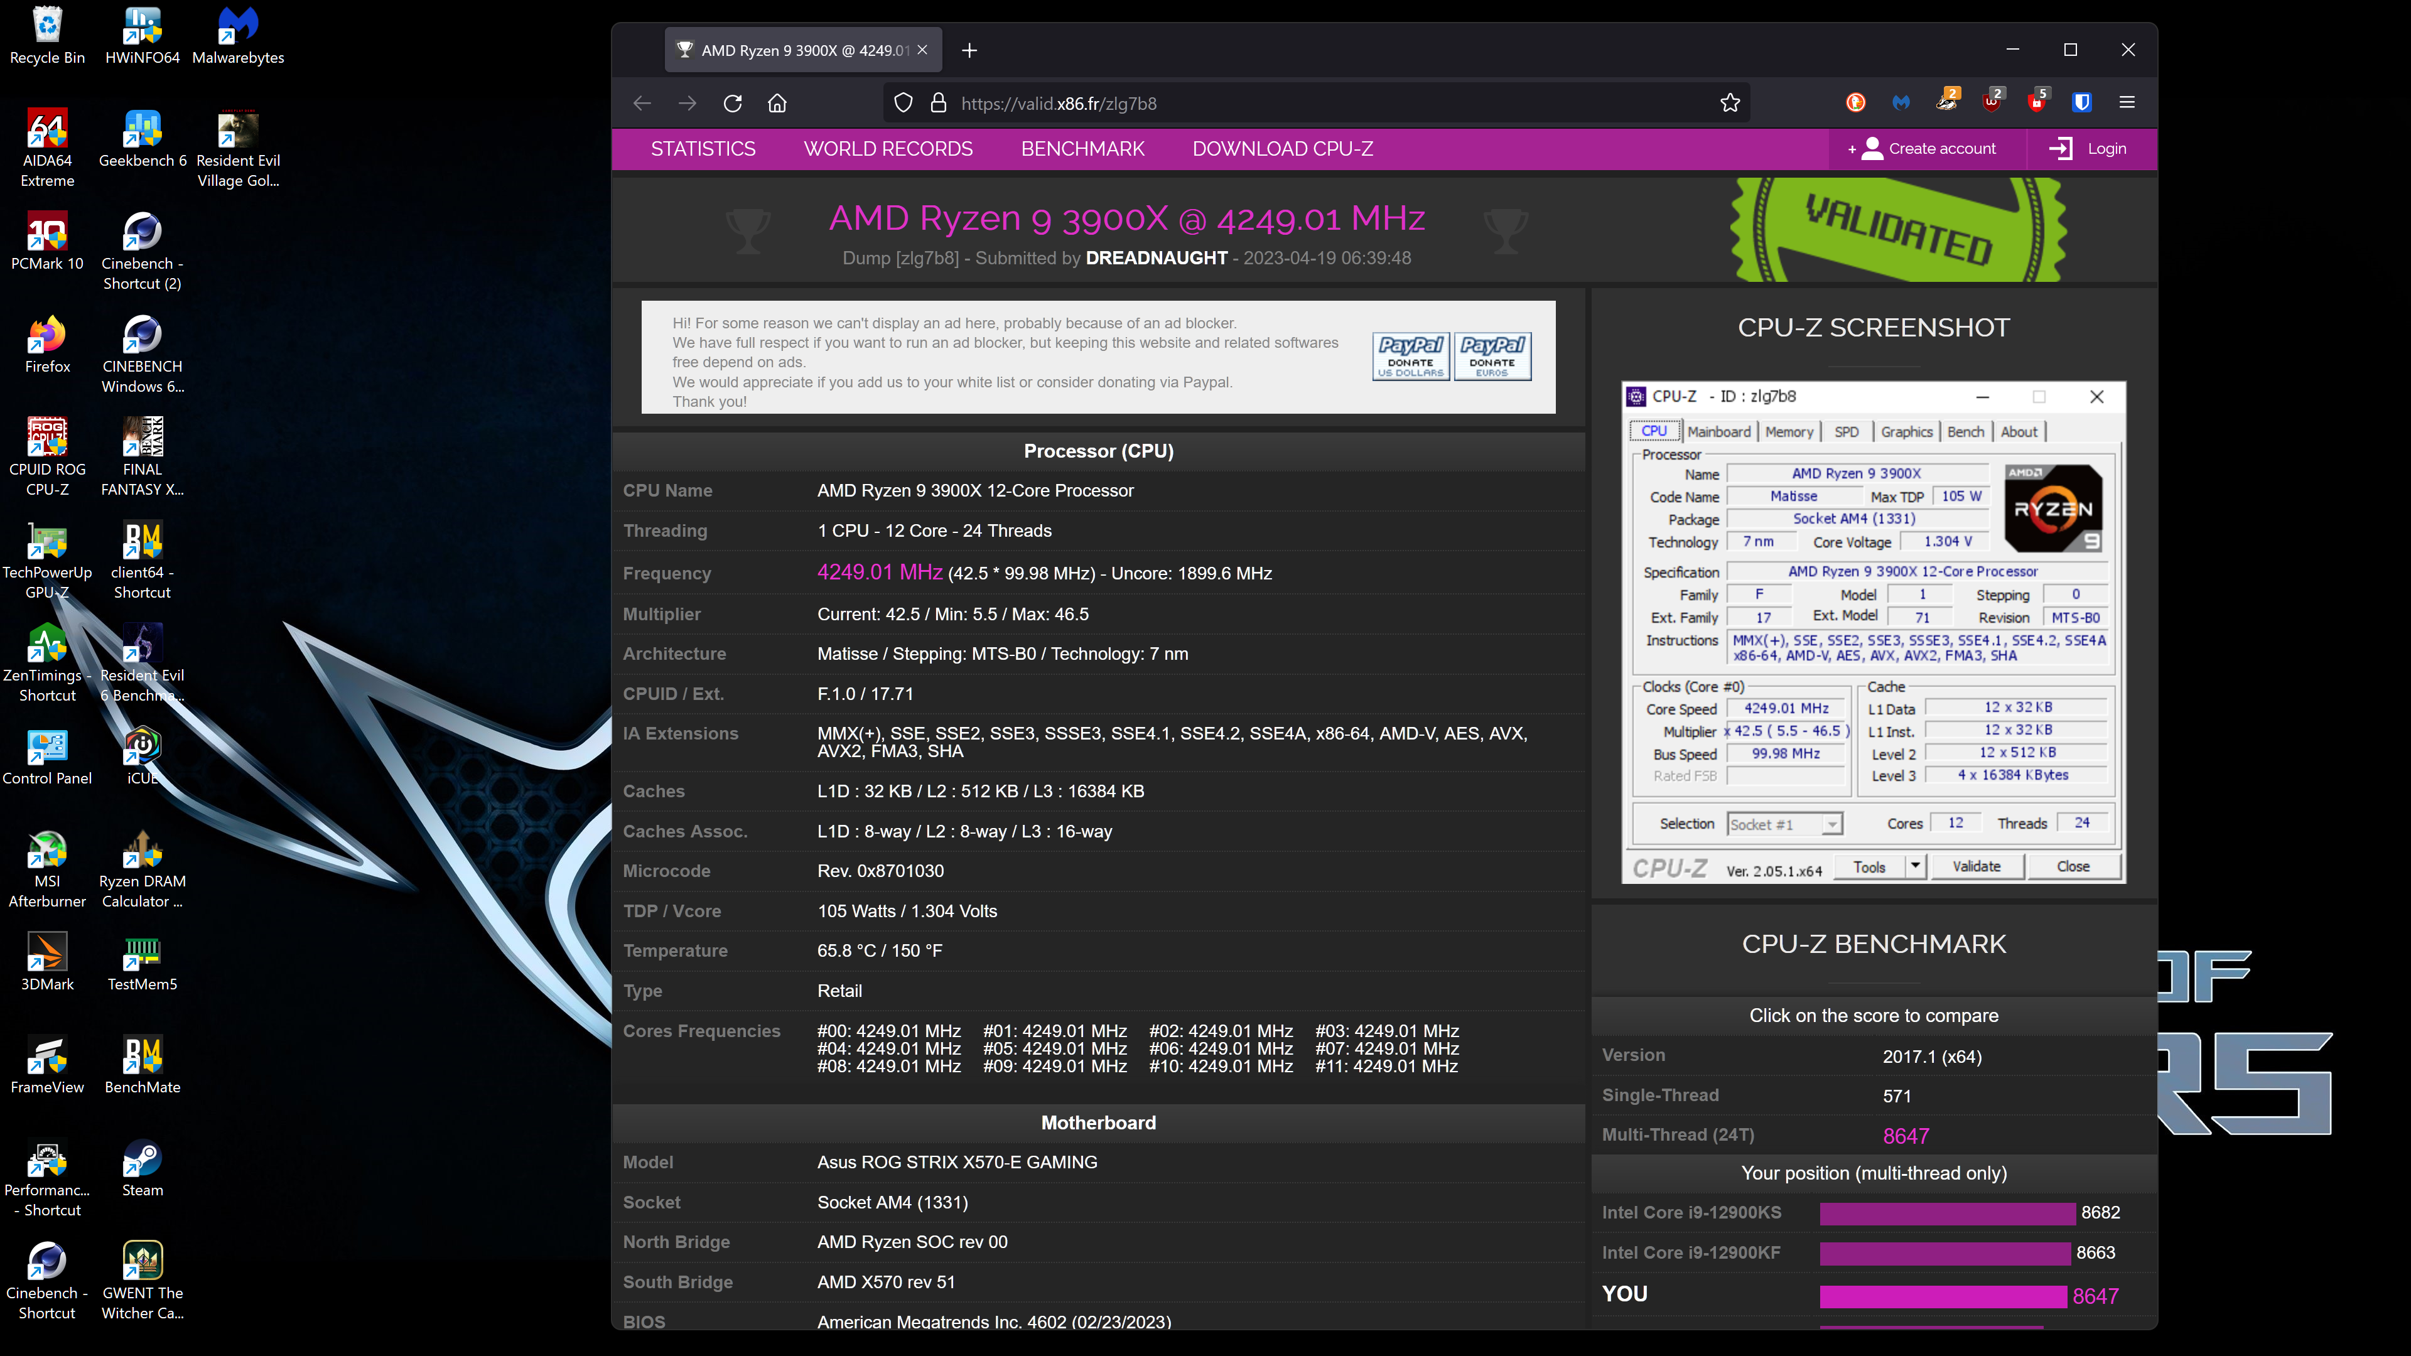This screenshot has width=2411, height=1356.
Task: Donate via PayPal Euros
Action: point(1493,355)
